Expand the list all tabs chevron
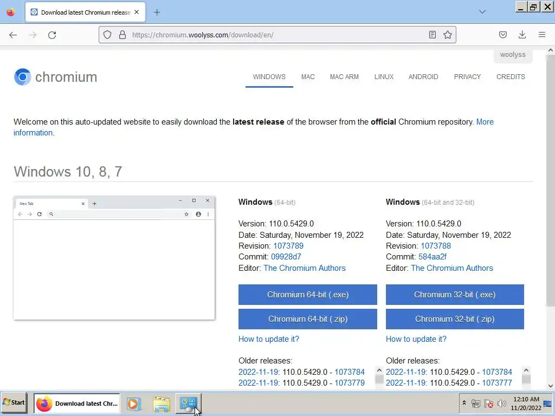This screenshot has width=555, height=416. (x=482, y=12)
